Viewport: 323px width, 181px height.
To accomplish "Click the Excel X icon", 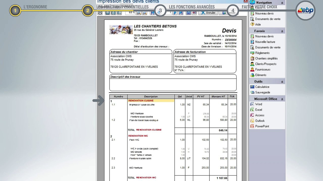I will (252, 110).
